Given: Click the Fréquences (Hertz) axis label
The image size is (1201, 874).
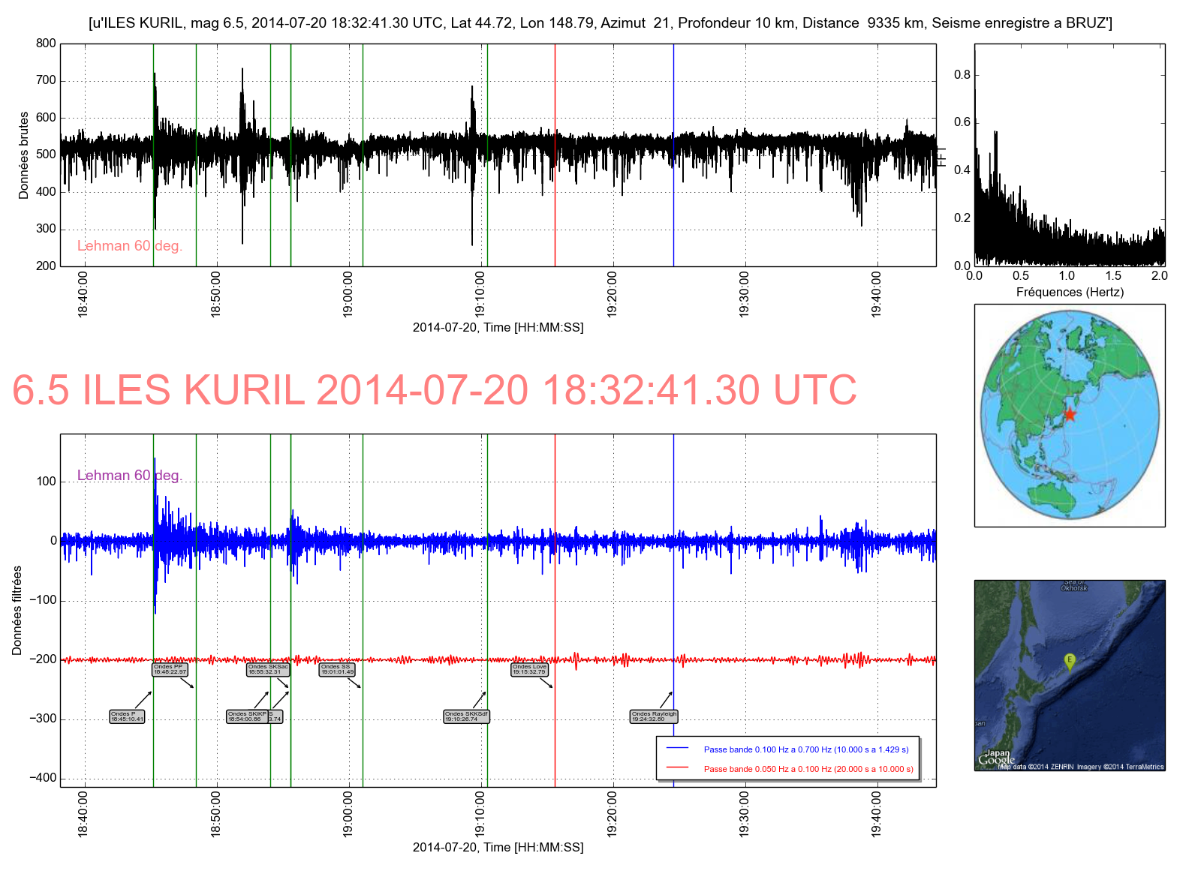Looking at the screenshot, I should click(1070, 292).
